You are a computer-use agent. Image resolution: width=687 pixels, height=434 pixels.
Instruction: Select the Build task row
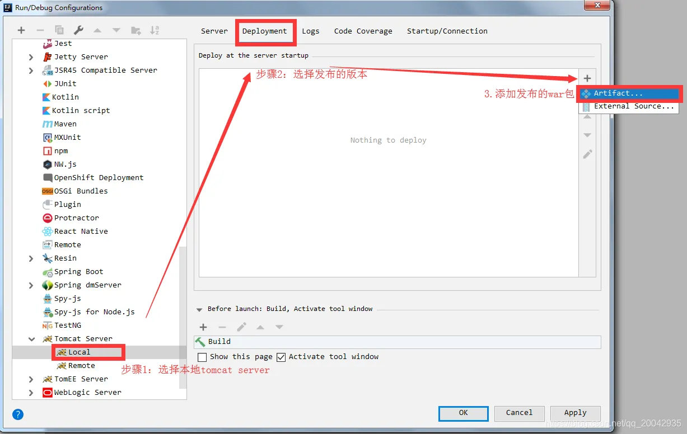[398, 342]
